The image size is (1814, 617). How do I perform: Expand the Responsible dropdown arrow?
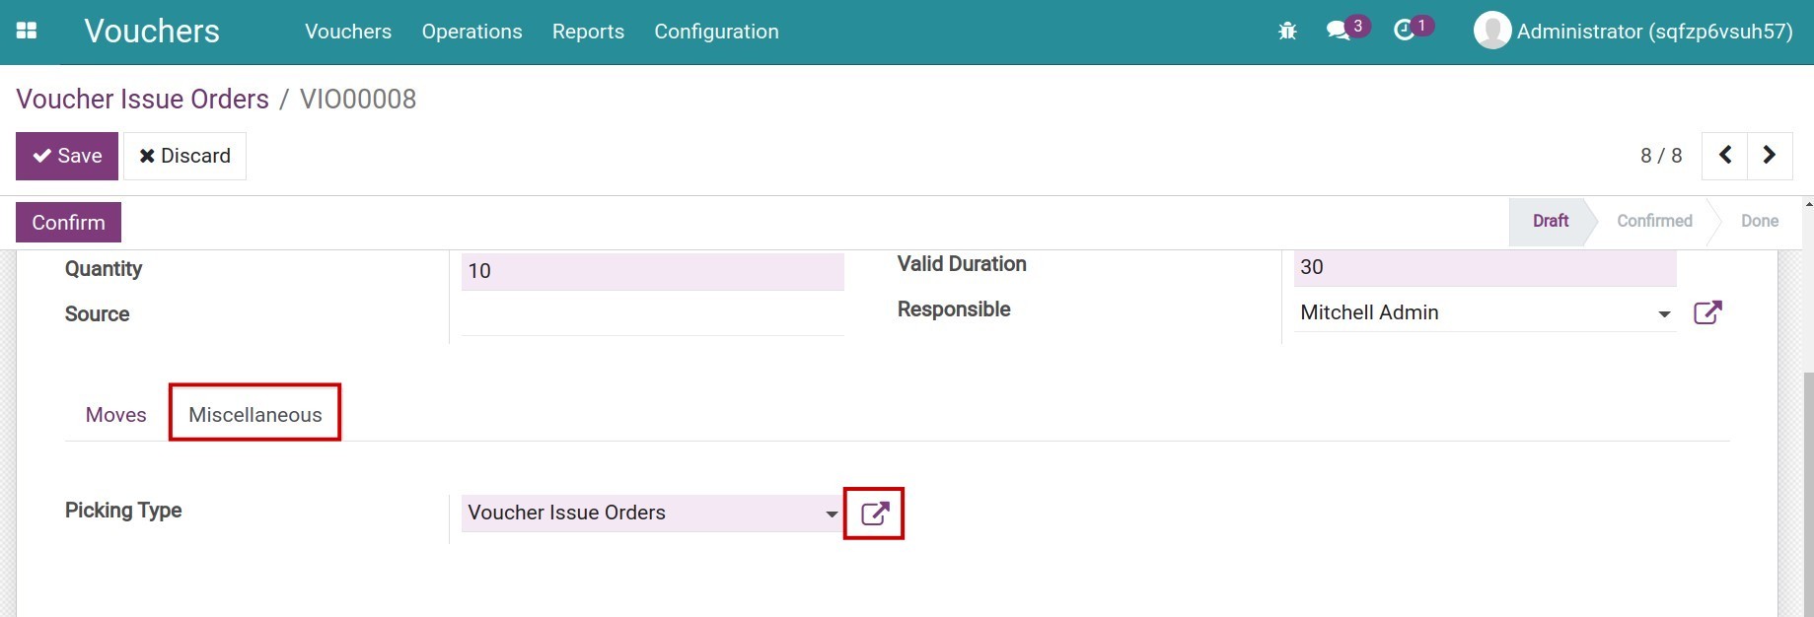pos(1664,314)
